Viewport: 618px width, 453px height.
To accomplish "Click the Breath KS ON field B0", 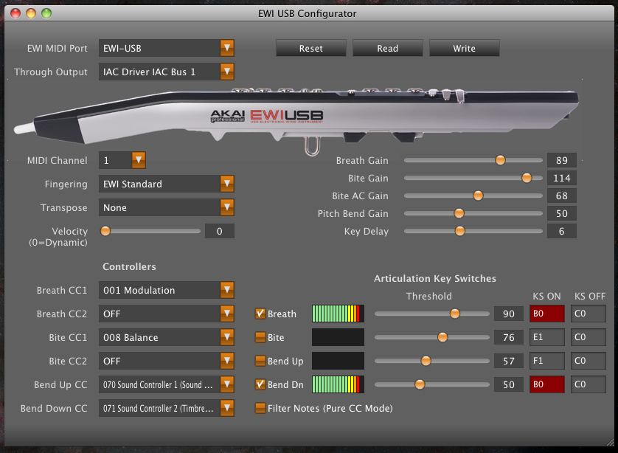I will [547, 314].
